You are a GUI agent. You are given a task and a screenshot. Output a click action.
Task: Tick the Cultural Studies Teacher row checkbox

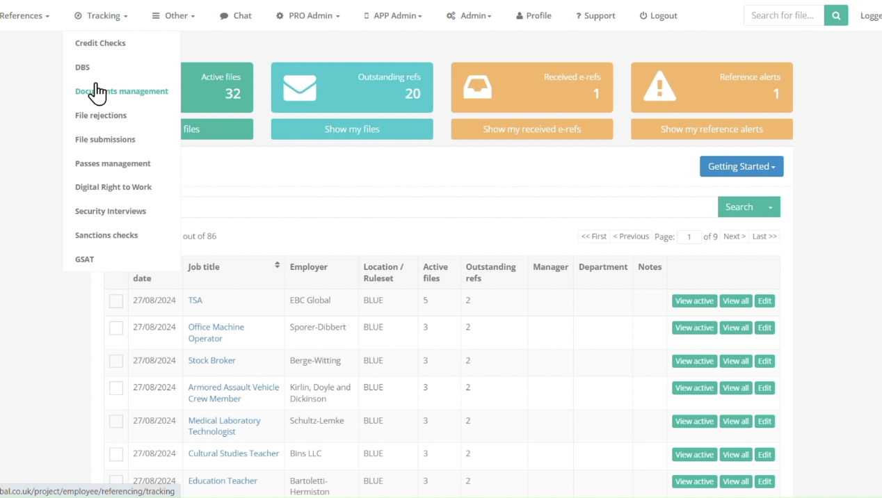coord(116,454)
